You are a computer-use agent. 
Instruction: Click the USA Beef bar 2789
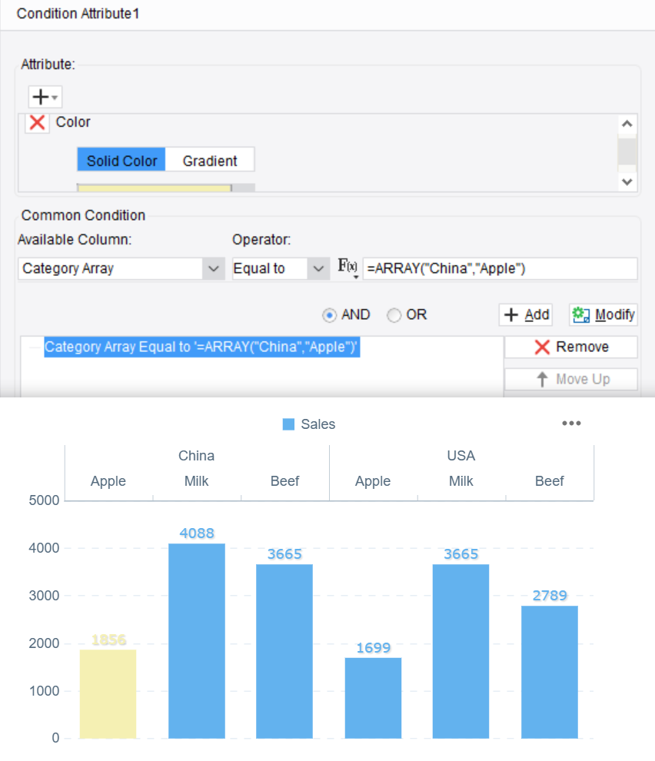pos(550,672)
